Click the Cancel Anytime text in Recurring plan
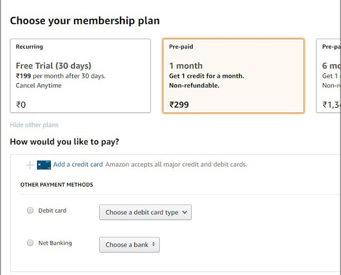This screenshot has height=275, width=341. (x=38, y=85)
